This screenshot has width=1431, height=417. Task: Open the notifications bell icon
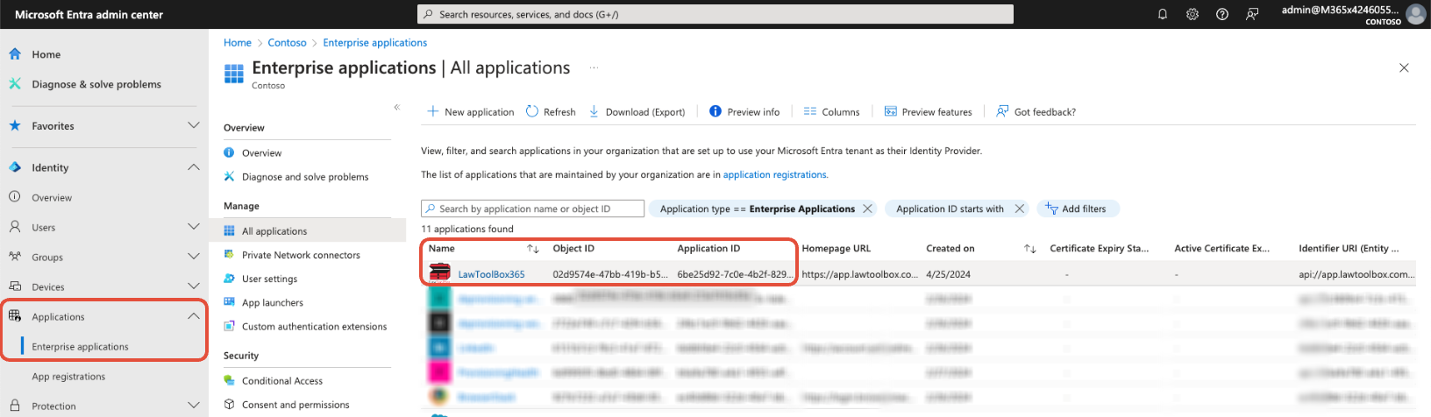(1163, 14)
